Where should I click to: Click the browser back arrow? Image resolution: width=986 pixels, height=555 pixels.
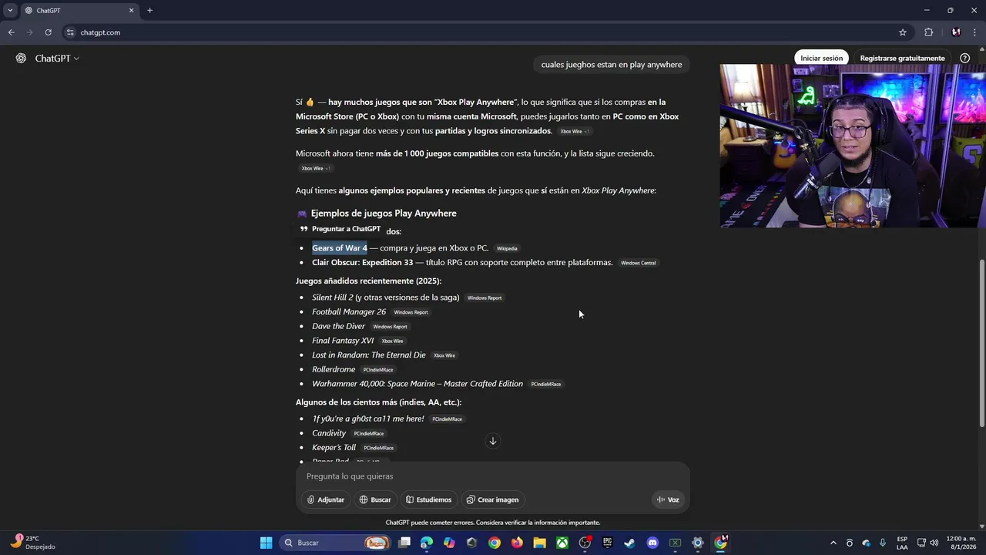click(x=11, y=32)
